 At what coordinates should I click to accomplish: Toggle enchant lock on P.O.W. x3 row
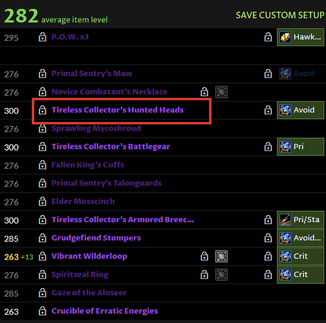(x=268, y=37)
